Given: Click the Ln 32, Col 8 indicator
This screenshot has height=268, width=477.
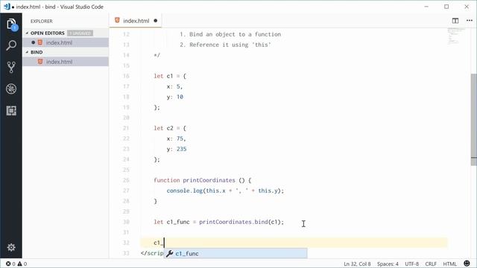Looking at the screenshot, I should click(357, 264).
